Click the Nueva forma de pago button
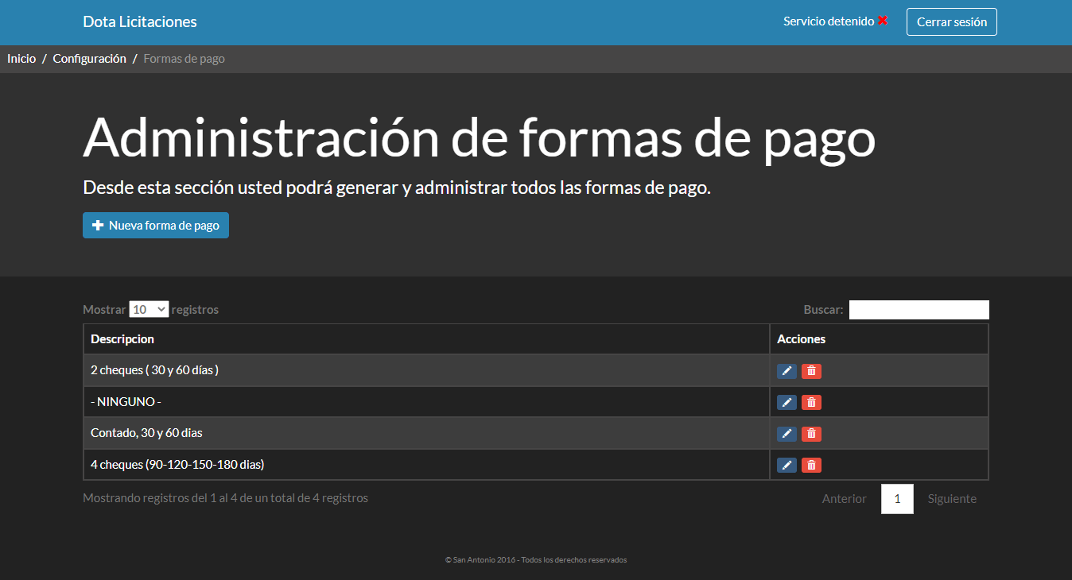This screenshot has width=1072, height=580. pos(156,226)
